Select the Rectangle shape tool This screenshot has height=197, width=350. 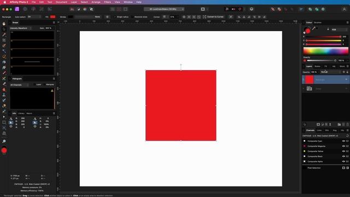(x=4, y=123)
